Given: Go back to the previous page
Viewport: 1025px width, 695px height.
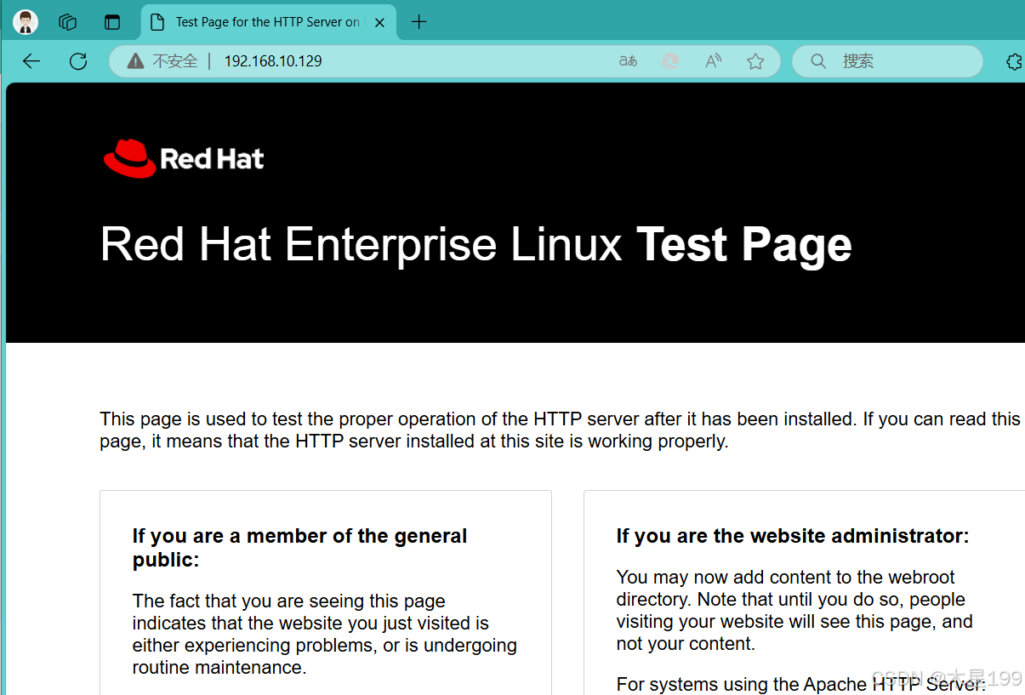Looking at the screenshot, I should [31, 61].
